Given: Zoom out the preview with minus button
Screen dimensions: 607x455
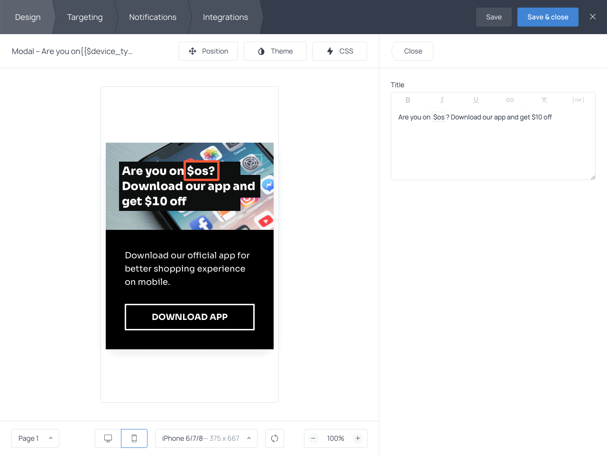Looking at the screenshot, I should (313, 438).
